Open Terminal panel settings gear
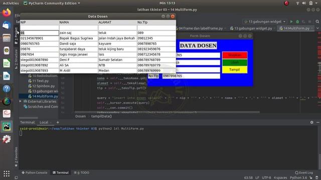Viewport: 321px width, 180px height. coord(311,122)
